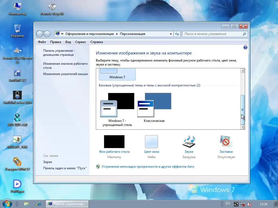Click the search magnifier icon

(x=244, y=34)
